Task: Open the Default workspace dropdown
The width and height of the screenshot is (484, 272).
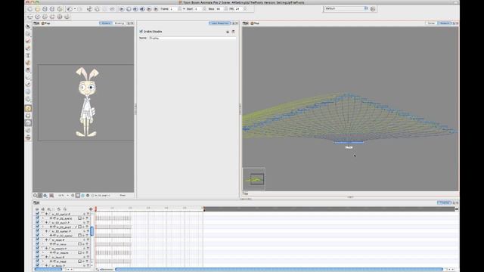Action: pyautogui.click(x=346, y=8)
